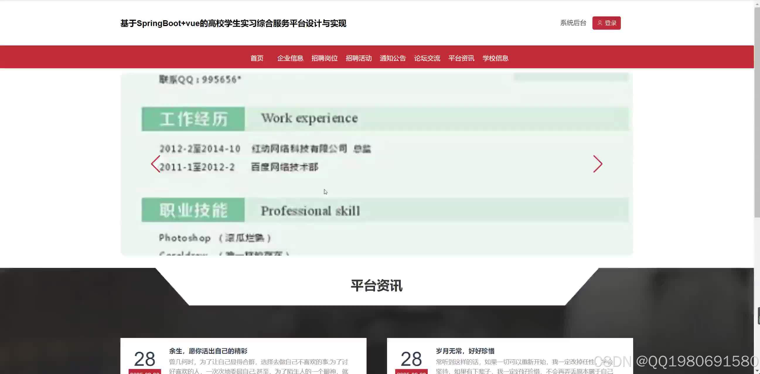The height and width of the screenshot is (374, 760).
Task: Open the article 岁月无常，好好珍惜
Action: 466,351
